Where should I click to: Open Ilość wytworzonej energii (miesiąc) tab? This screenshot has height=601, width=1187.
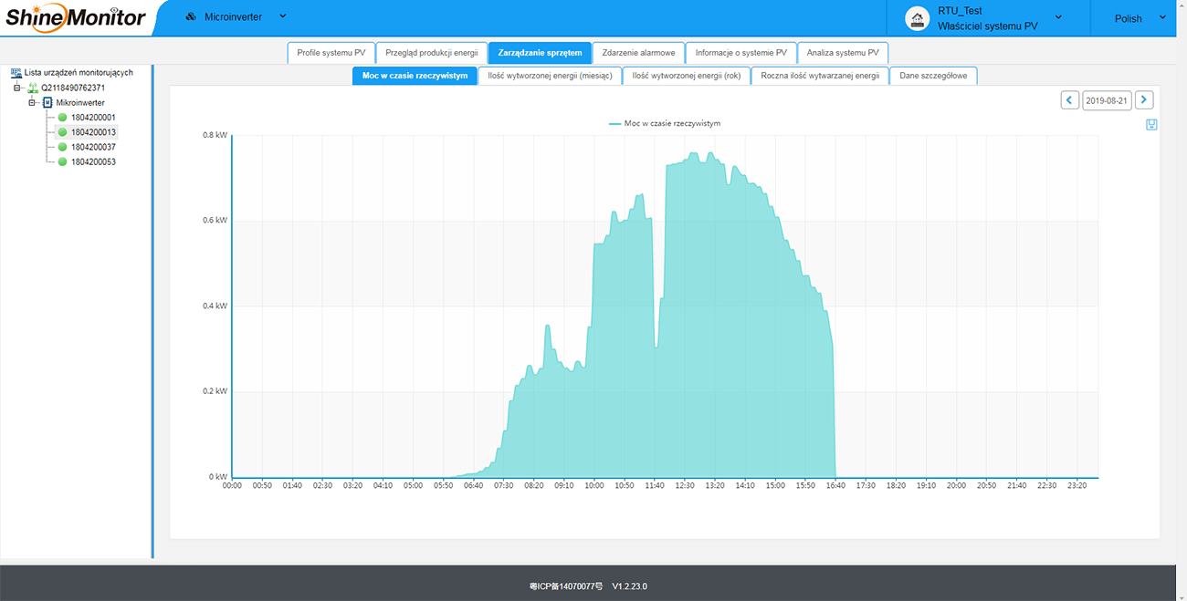(550, 76)
